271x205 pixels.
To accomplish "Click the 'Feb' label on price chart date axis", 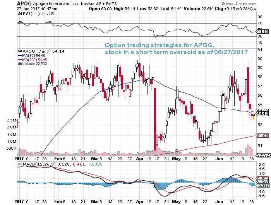I will 58,159.
